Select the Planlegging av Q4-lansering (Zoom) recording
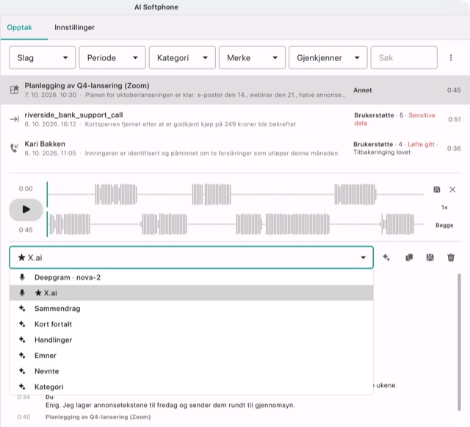Image resolution: width=470 pixels, height=427 pixels. pos(235,90)
